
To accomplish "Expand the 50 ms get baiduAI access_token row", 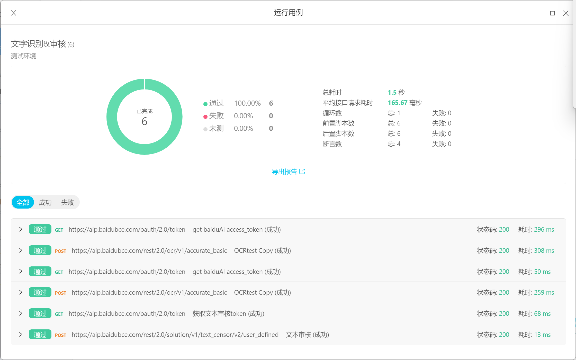I will tap(21, 271).
